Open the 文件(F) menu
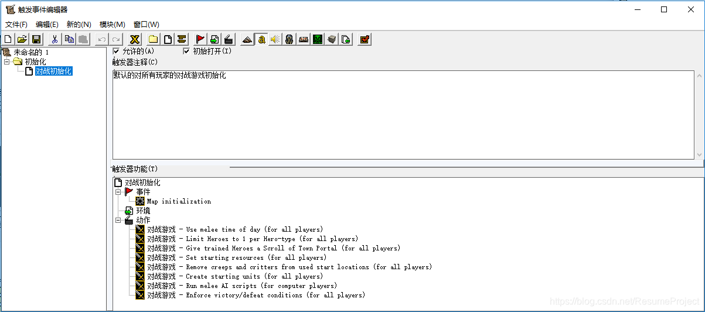This screenshot has width=705, height=312. pos(16,24)
